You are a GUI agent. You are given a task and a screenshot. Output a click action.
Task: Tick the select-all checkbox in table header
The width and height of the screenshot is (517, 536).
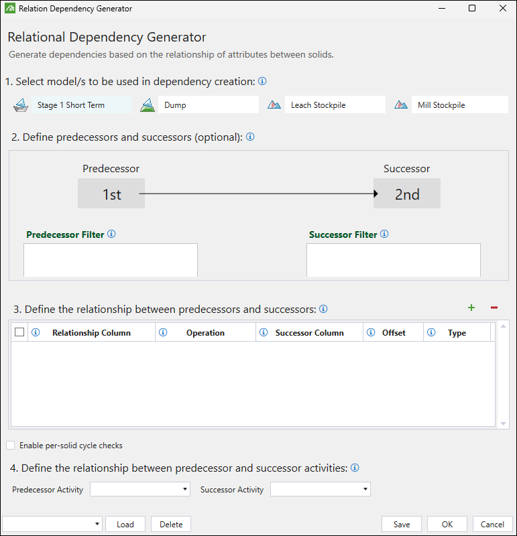pyautogui.click(x=19, y=332)
